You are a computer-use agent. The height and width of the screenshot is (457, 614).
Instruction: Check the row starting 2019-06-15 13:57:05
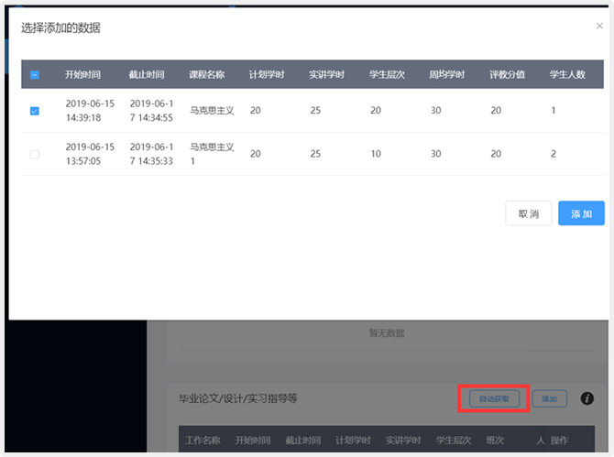(x=35, y=154)
